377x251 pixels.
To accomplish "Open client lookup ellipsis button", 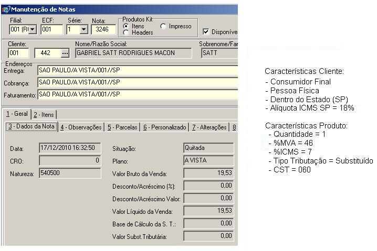I will (x=65, y=53).
